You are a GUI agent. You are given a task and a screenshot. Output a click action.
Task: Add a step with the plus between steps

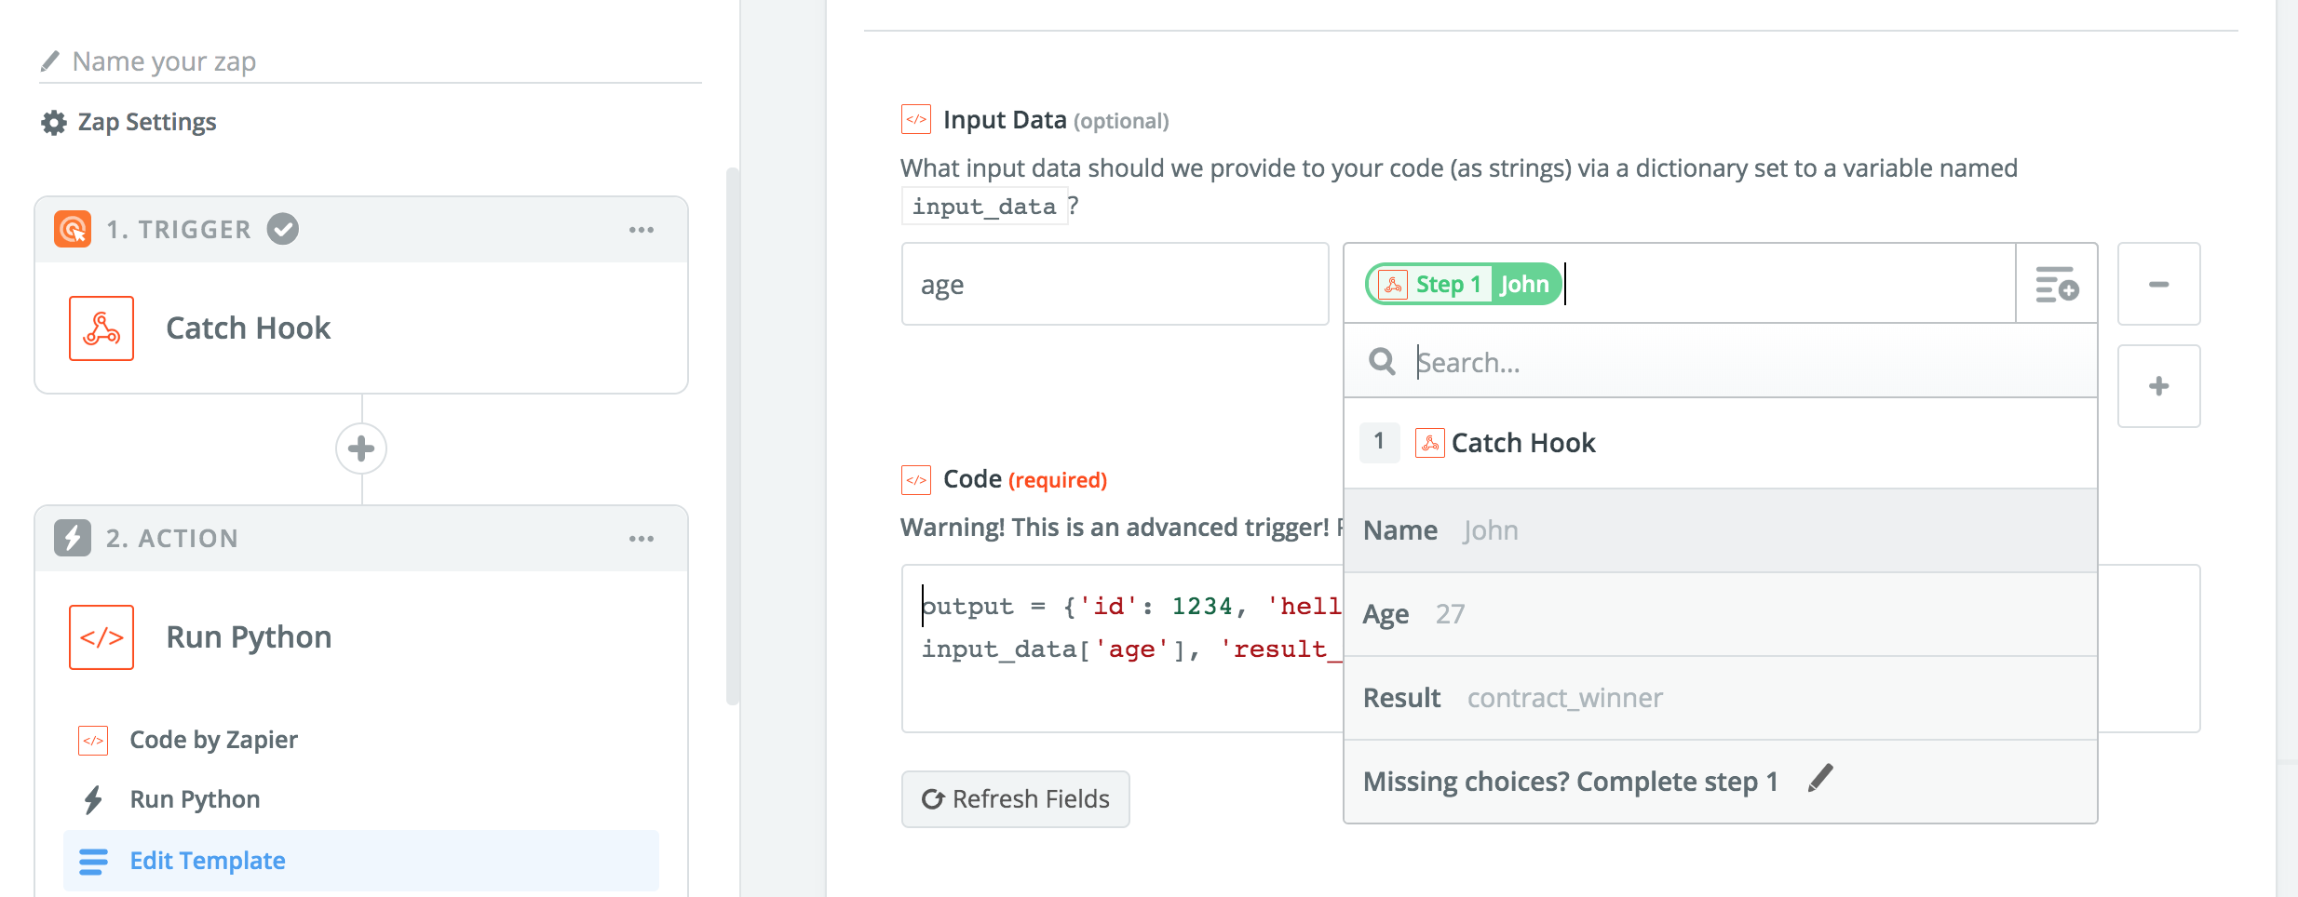[361, 448]
